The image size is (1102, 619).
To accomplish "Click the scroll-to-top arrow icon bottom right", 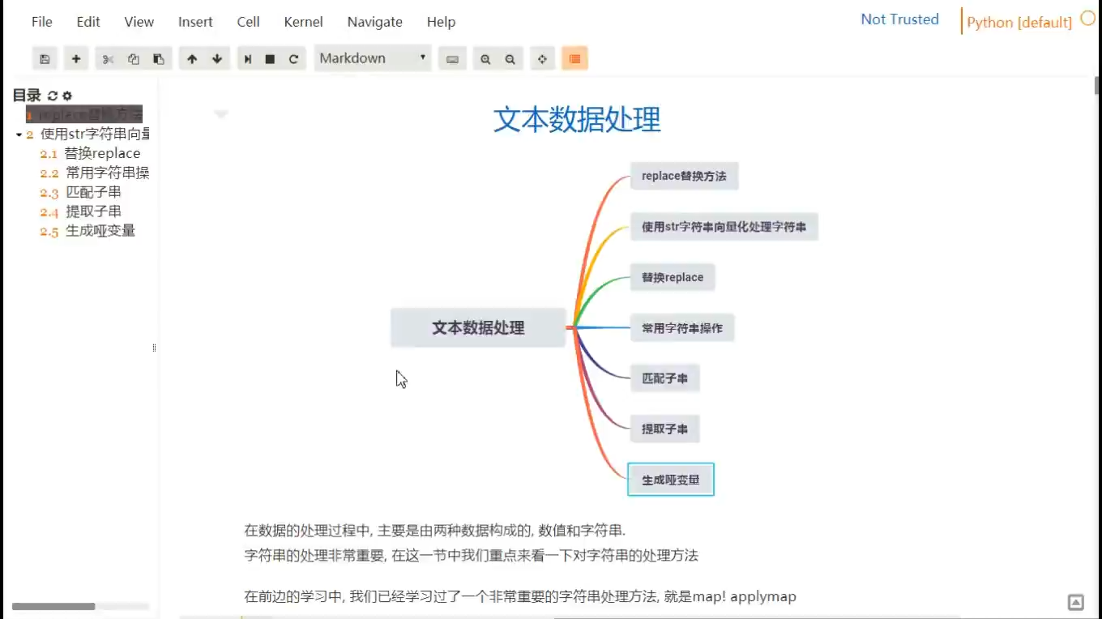I will [x=1076, y=602].
